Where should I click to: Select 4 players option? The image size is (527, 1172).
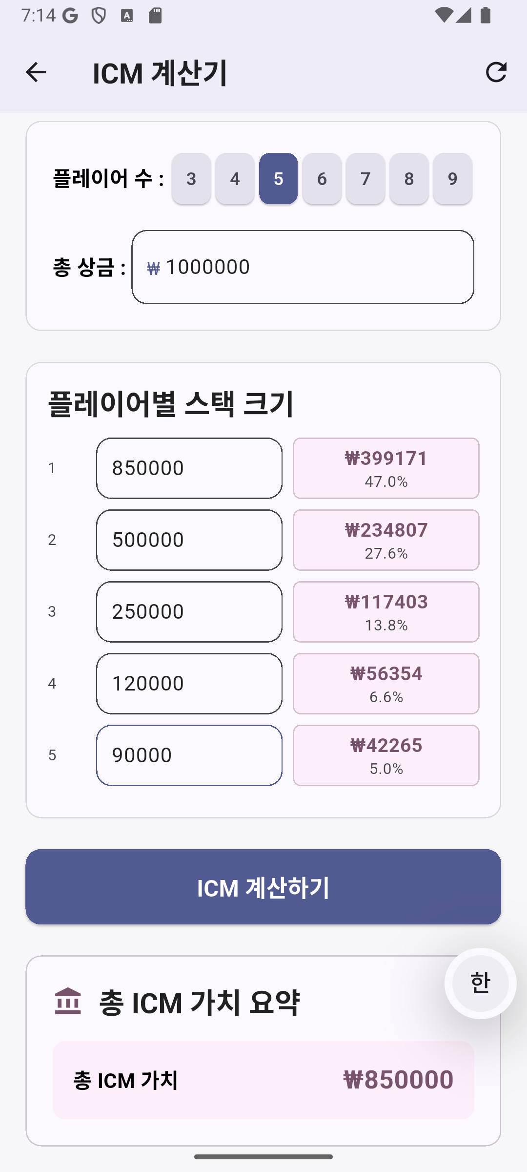coord(235,179)
